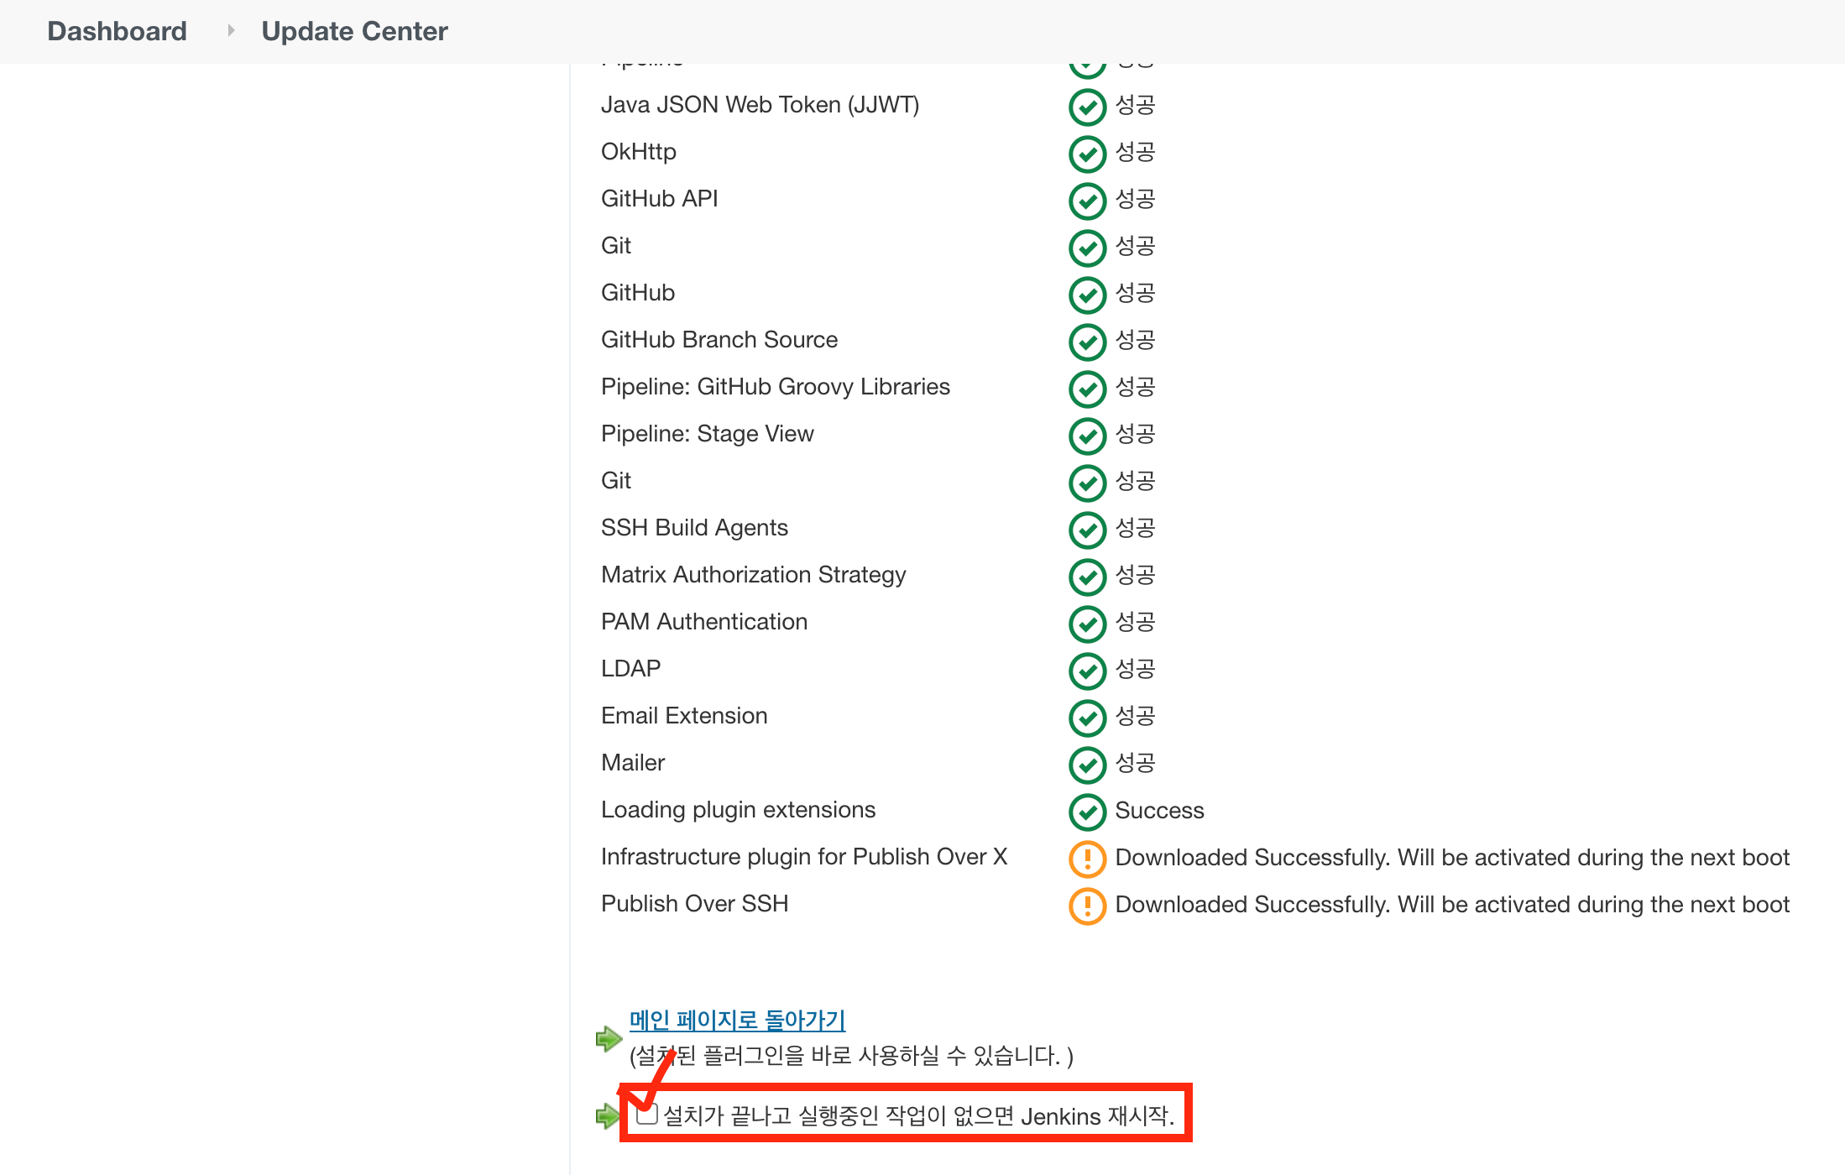Click the green success icon beside OkHttp

pos(1087,154)
